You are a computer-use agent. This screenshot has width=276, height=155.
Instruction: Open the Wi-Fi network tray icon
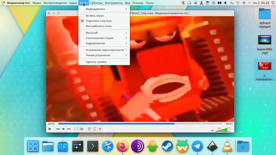(238, 3)
